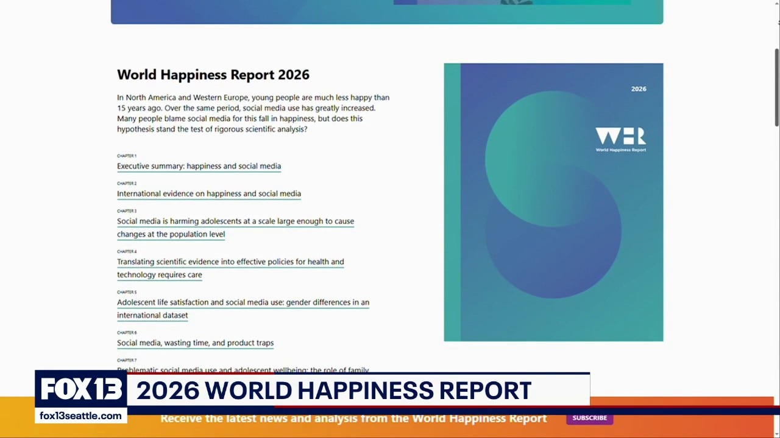This screenshot has width=780, height=438.
Task: Click the page's vertical scrollbar thumb
Action: (777, 88)
